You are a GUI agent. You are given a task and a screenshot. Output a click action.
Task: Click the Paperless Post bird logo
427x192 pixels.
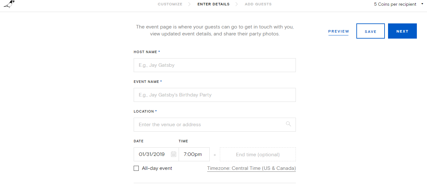point(9,4)
